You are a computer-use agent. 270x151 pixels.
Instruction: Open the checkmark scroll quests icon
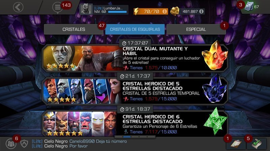pyautogui.click(x=256, y=144)
